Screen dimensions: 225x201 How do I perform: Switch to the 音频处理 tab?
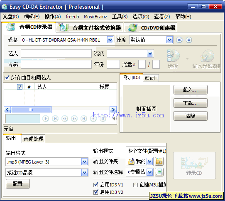(x=34, y=139)
